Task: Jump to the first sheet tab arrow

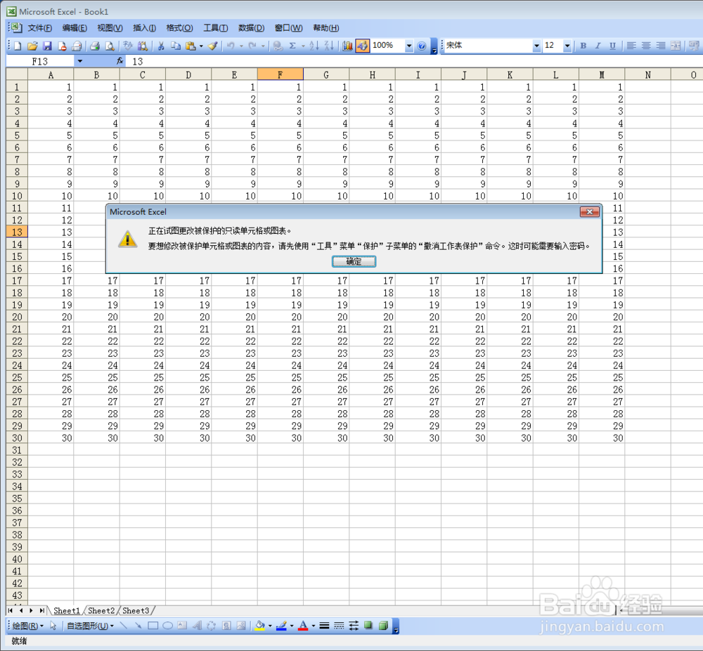Action: click(11, 610)
